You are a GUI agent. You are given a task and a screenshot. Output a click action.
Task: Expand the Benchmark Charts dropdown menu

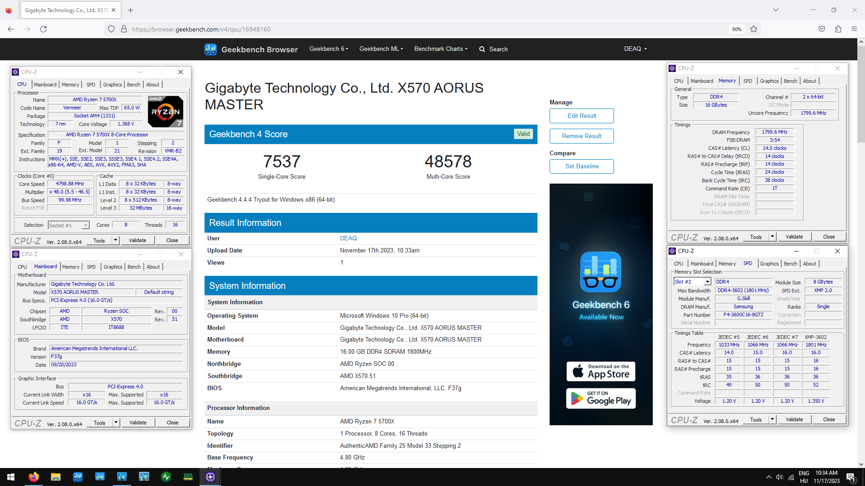point(441,49)
